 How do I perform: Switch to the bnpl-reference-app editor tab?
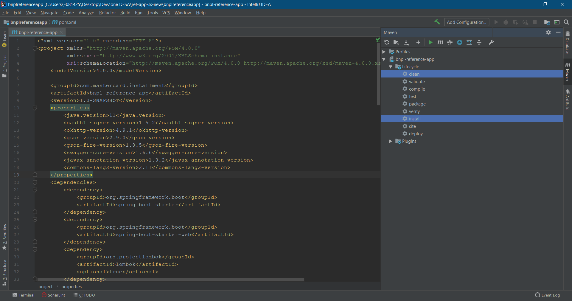(x=38, y=32)
